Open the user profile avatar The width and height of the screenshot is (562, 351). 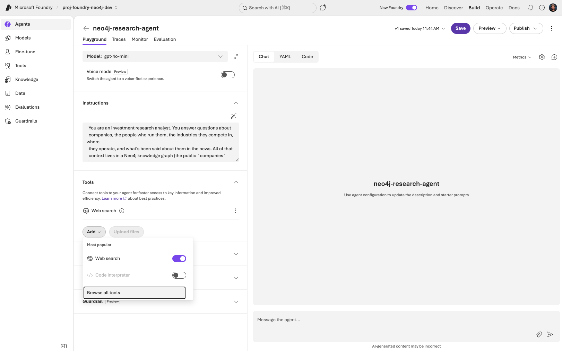tap(553, 8)
